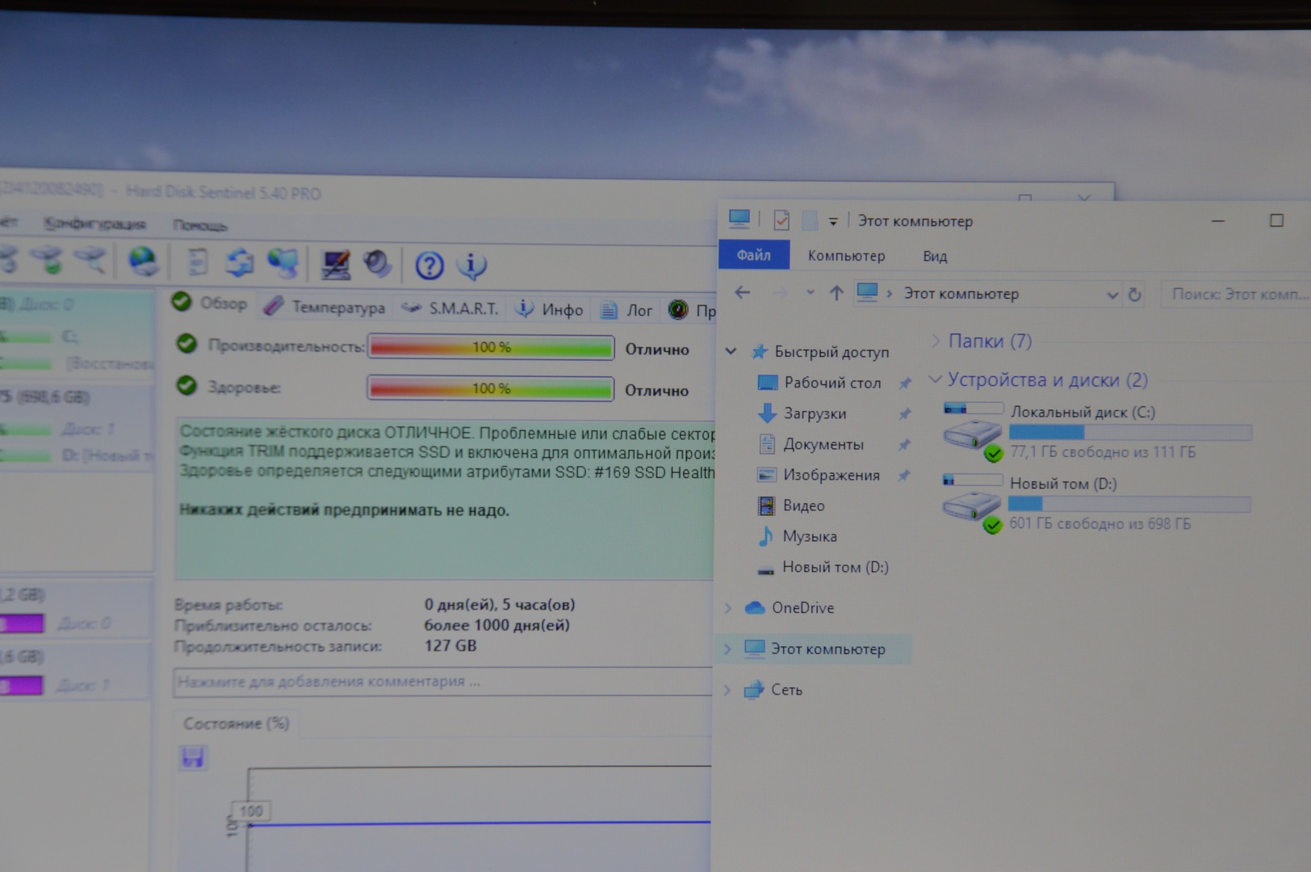
Task: Click the blue question mark help icon
Action: point(429,265)
